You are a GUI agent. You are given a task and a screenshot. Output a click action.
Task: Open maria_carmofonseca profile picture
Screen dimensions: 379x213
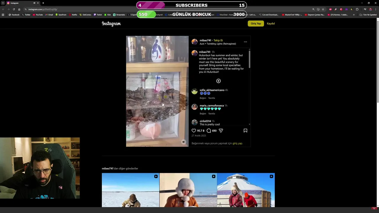tap(195, 107)
